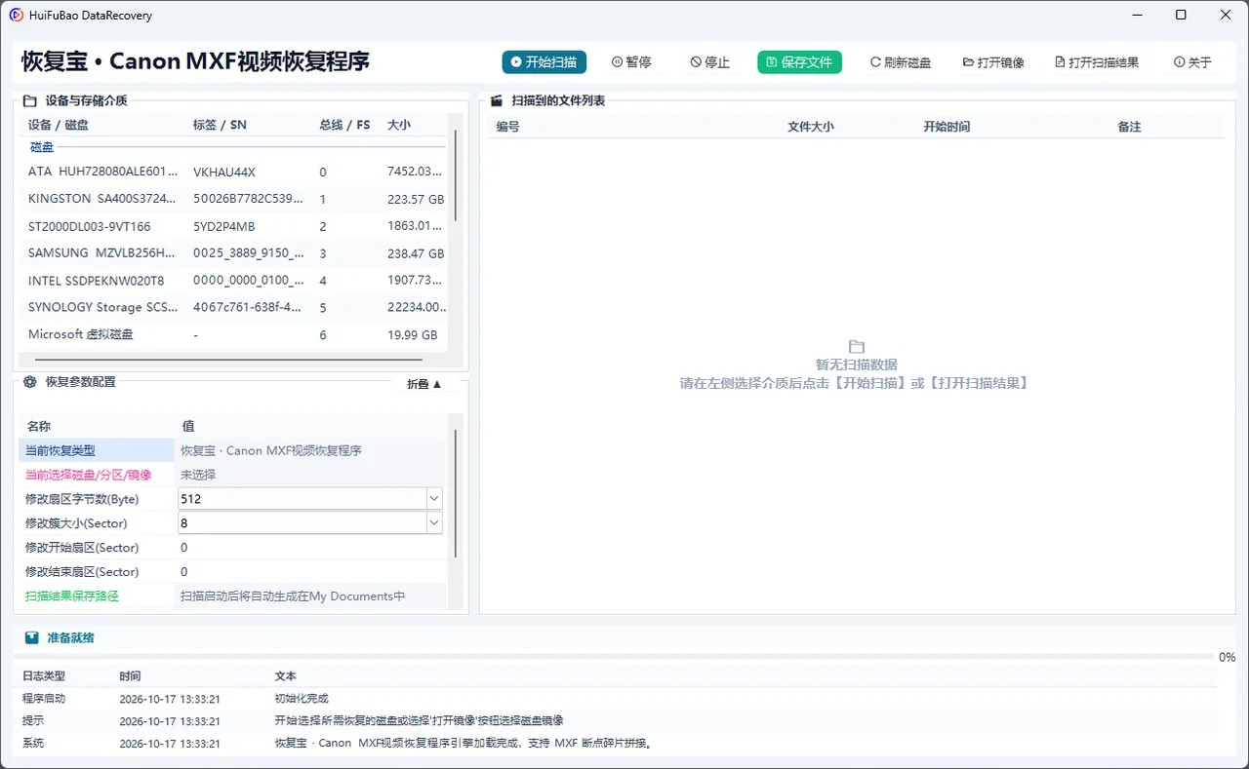This screenshot has height=769, width=1249.
Task: Open the sector byte size dropdown showing 512
Action: click(434, 499)
